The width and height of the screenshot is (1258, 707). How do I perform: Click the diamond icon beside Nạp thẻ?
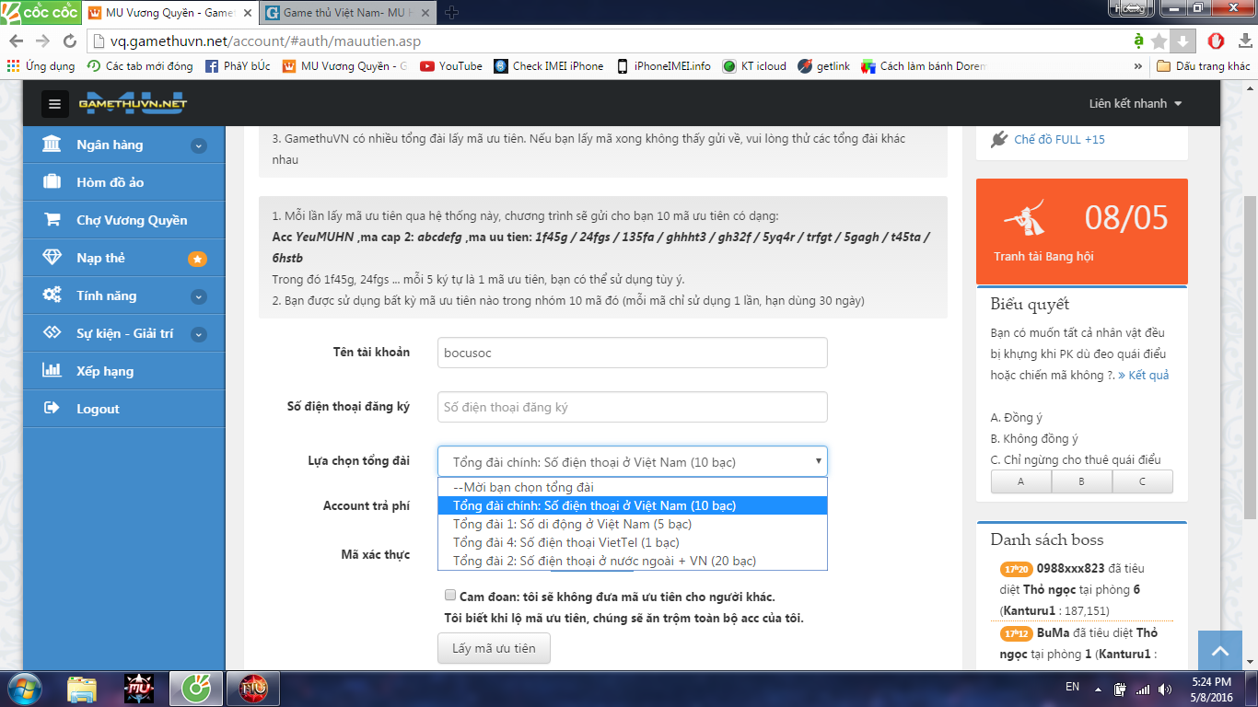[x=52, y=258]
